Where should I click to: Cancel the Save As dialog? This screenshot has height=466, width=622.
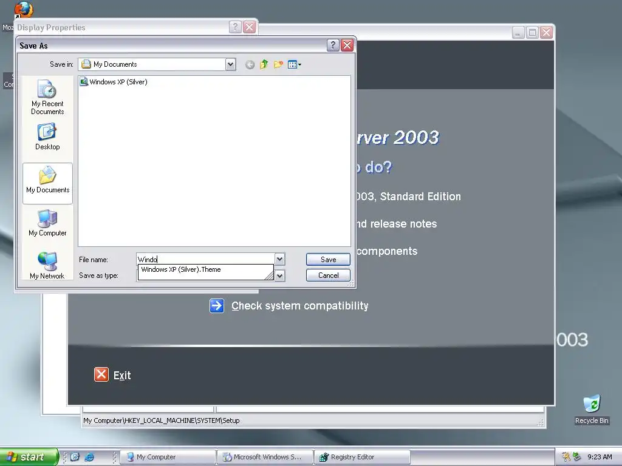pos(328,275)
